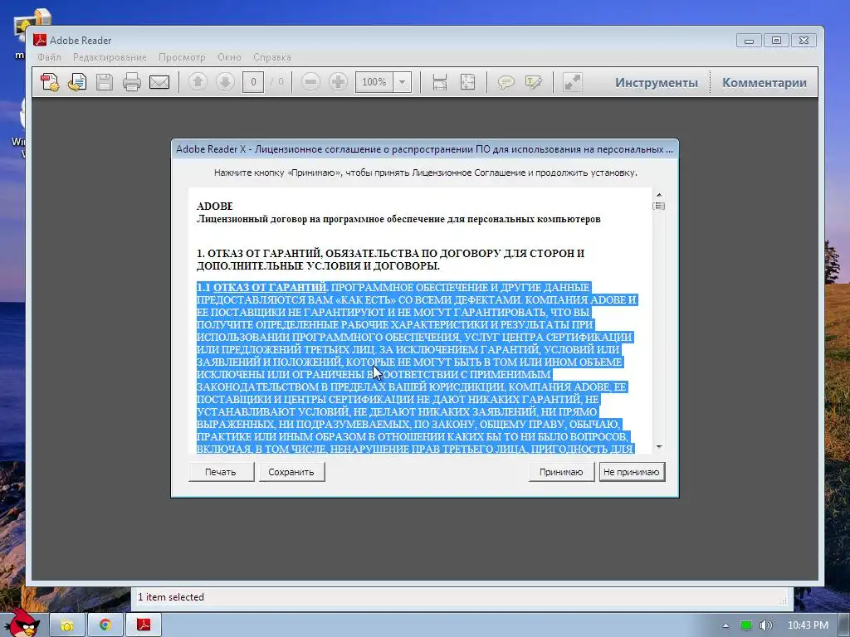Open the Инструменты panel
This screenshot has width=850, height=637.
pyautogui.click(x=657, y=83)
